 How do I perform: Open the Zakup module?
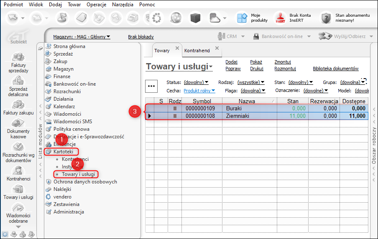pos(60,61)
